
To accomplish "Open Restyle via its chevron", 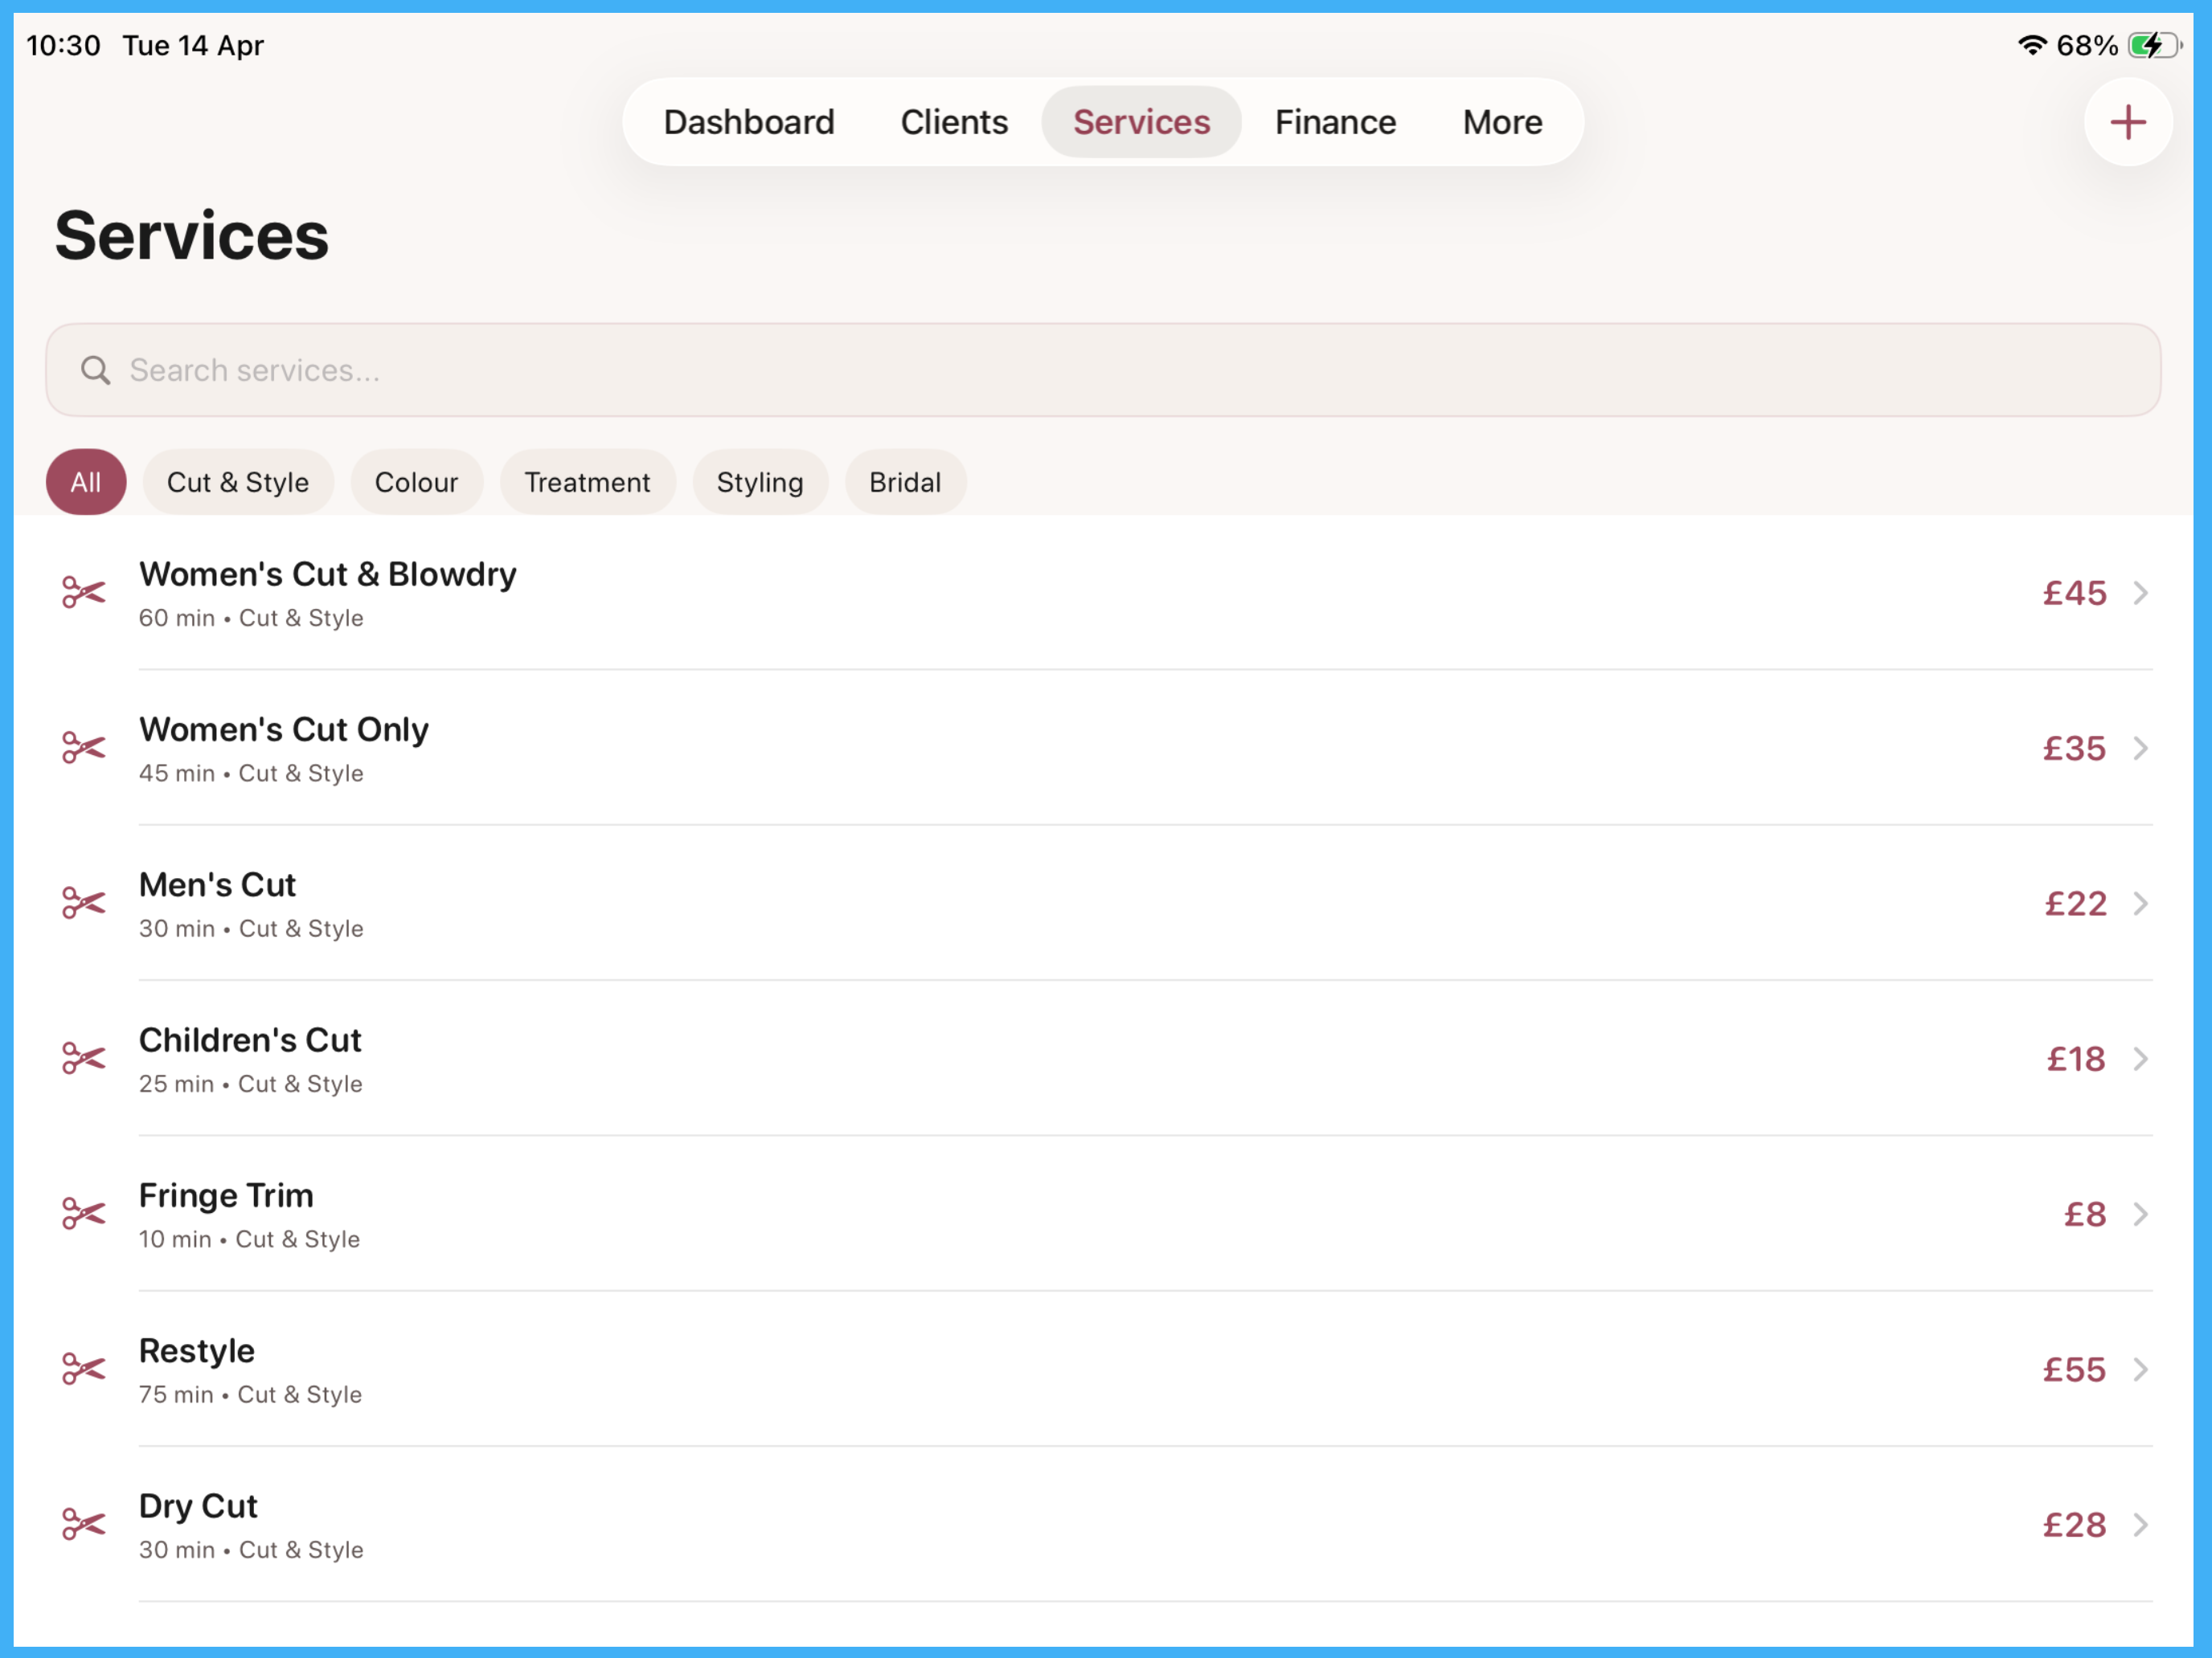I will click(2140, 1369).
